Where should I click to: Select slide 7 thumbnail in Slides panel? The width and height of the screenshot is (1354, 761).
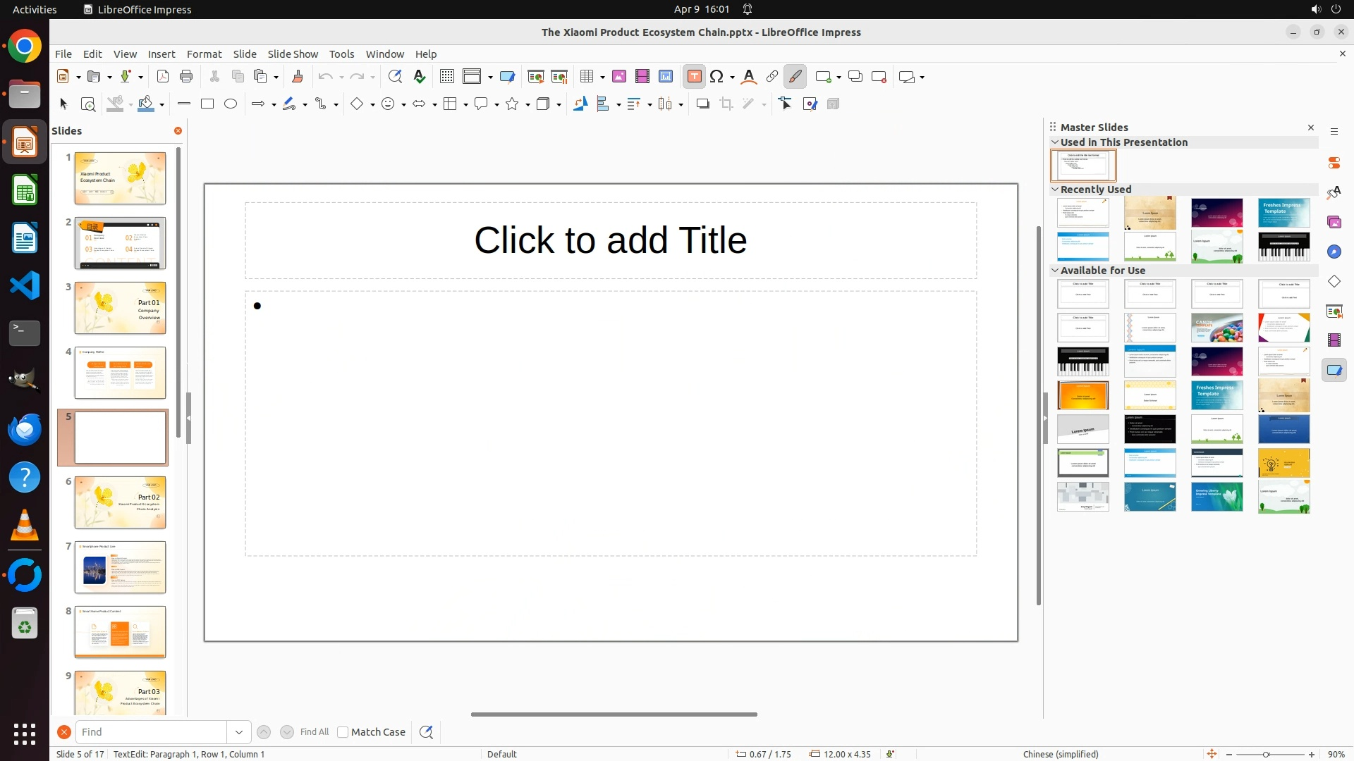tap(120, 567)
